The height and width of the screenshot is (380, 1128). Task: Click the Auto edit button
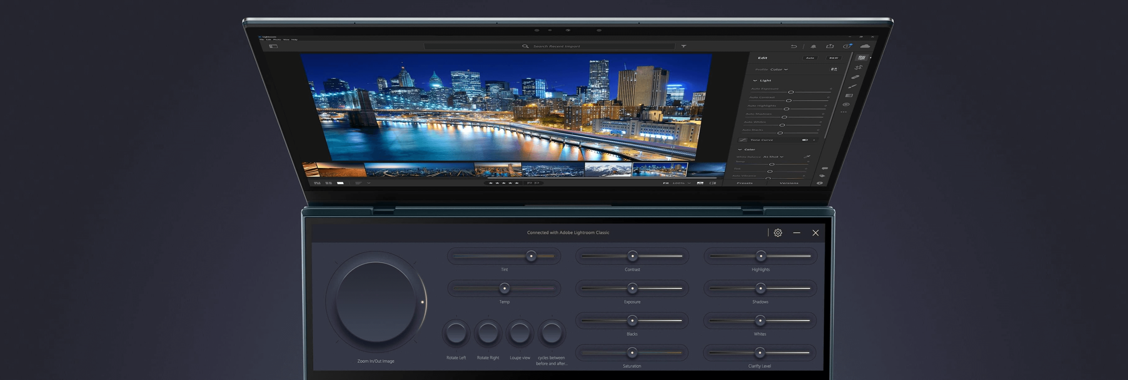pyautogui.click(x=810, y=58)
